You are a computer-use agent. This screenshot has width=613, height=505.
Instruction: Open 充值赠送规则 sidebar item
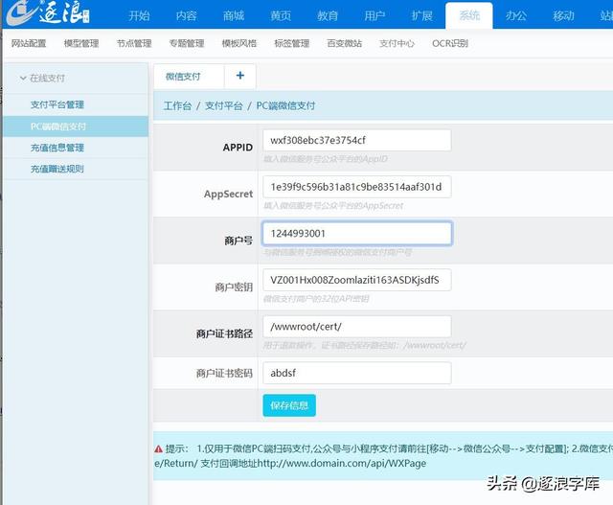tap(57, 169)
